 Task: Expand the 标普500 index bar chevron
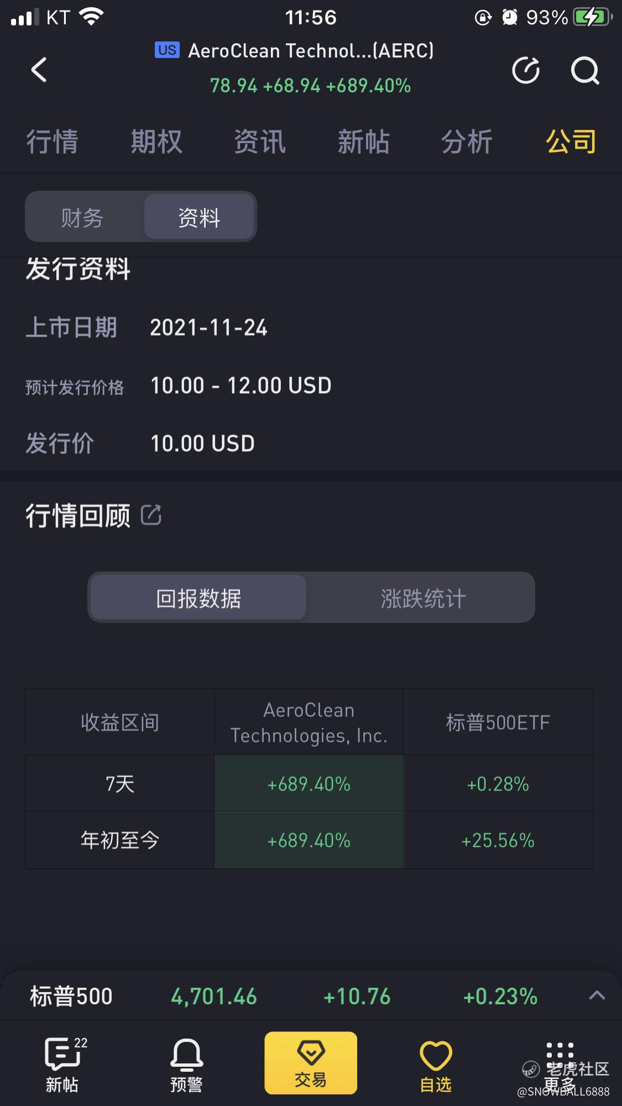pos(597,996)
